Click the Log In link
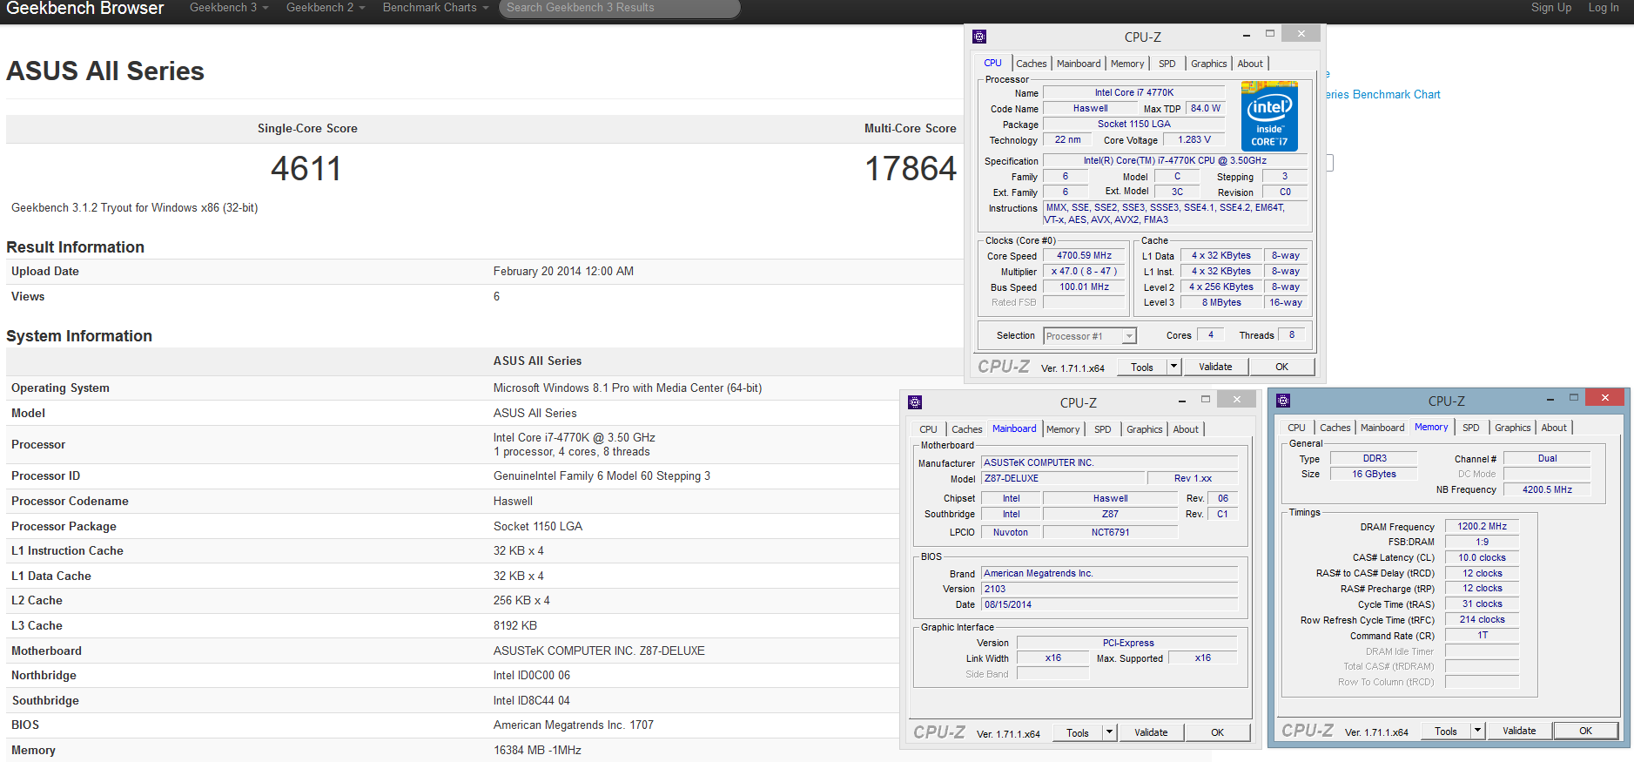 pyautogui.click(x=1604, y=8)
